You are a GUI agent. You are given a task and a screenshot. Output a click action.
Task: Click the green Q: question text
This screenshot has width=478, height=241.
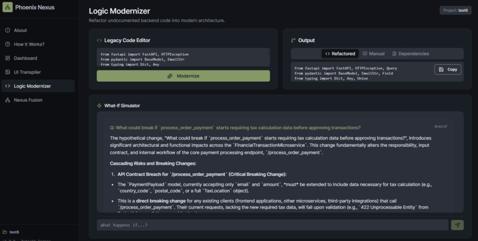pyautogui.click(x=235, y=128)
